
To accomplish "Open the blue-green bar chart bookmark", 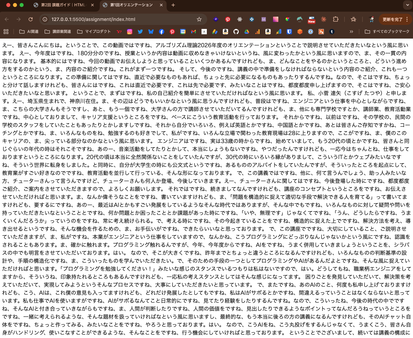I will [x=279, y=32].
